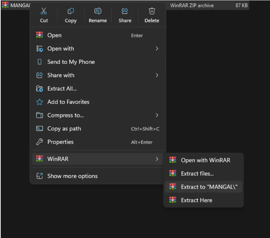Click the Properties wrench icon
The height and width of the screenshot is (238, 270).
click(x=40, y=142)
